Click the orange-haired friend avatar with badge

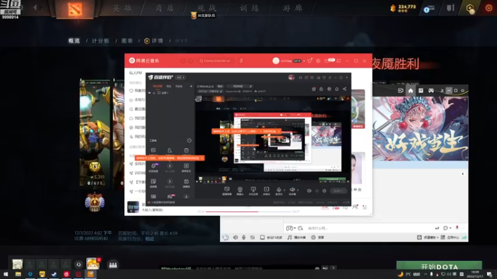[93, 263]
